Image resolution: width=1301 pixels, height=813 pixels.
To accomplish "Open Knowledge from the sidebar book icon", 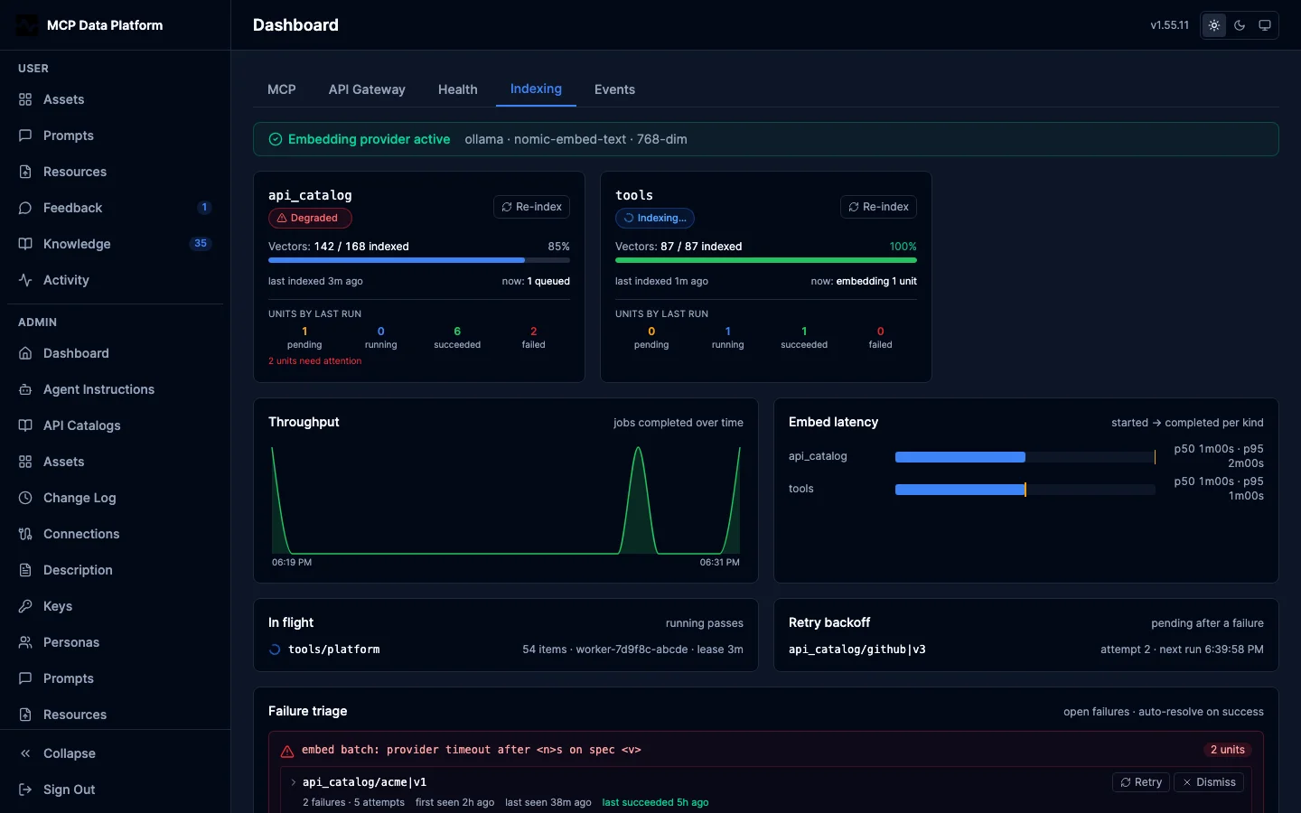I will point(25,244).
